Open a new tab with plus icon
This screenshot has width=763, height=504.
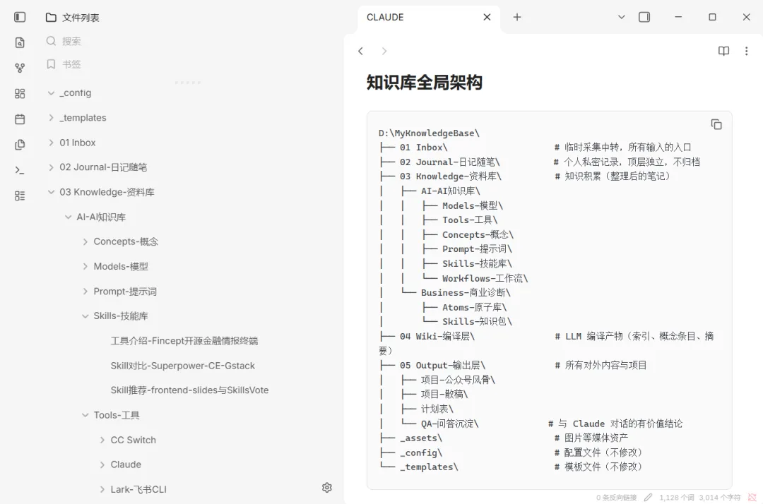517,17
